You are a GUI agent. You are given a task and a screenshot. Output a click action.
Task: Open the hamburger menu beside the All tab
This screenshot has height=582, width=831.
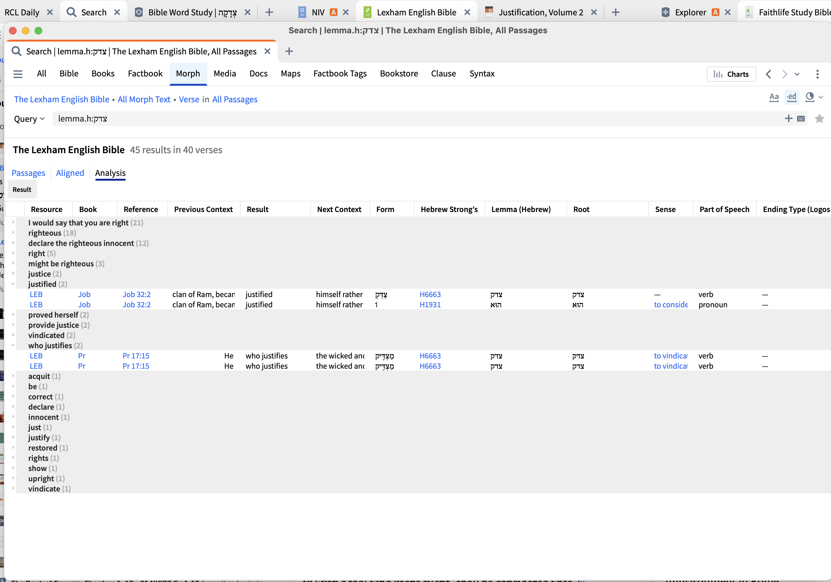click(x=18, y=74)
